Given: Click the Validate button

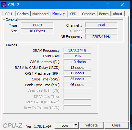Looking at the screenshot, I should coord(91,125).
